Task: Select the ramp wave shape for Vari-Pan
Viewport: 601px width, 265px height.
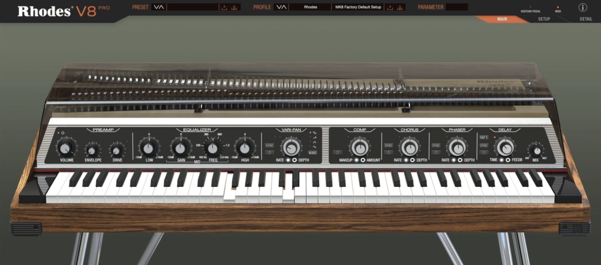Action: coord(315,138)
